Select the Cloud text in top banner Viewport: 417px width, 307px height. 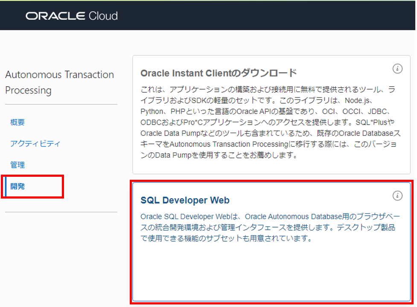tap(105, 15)
